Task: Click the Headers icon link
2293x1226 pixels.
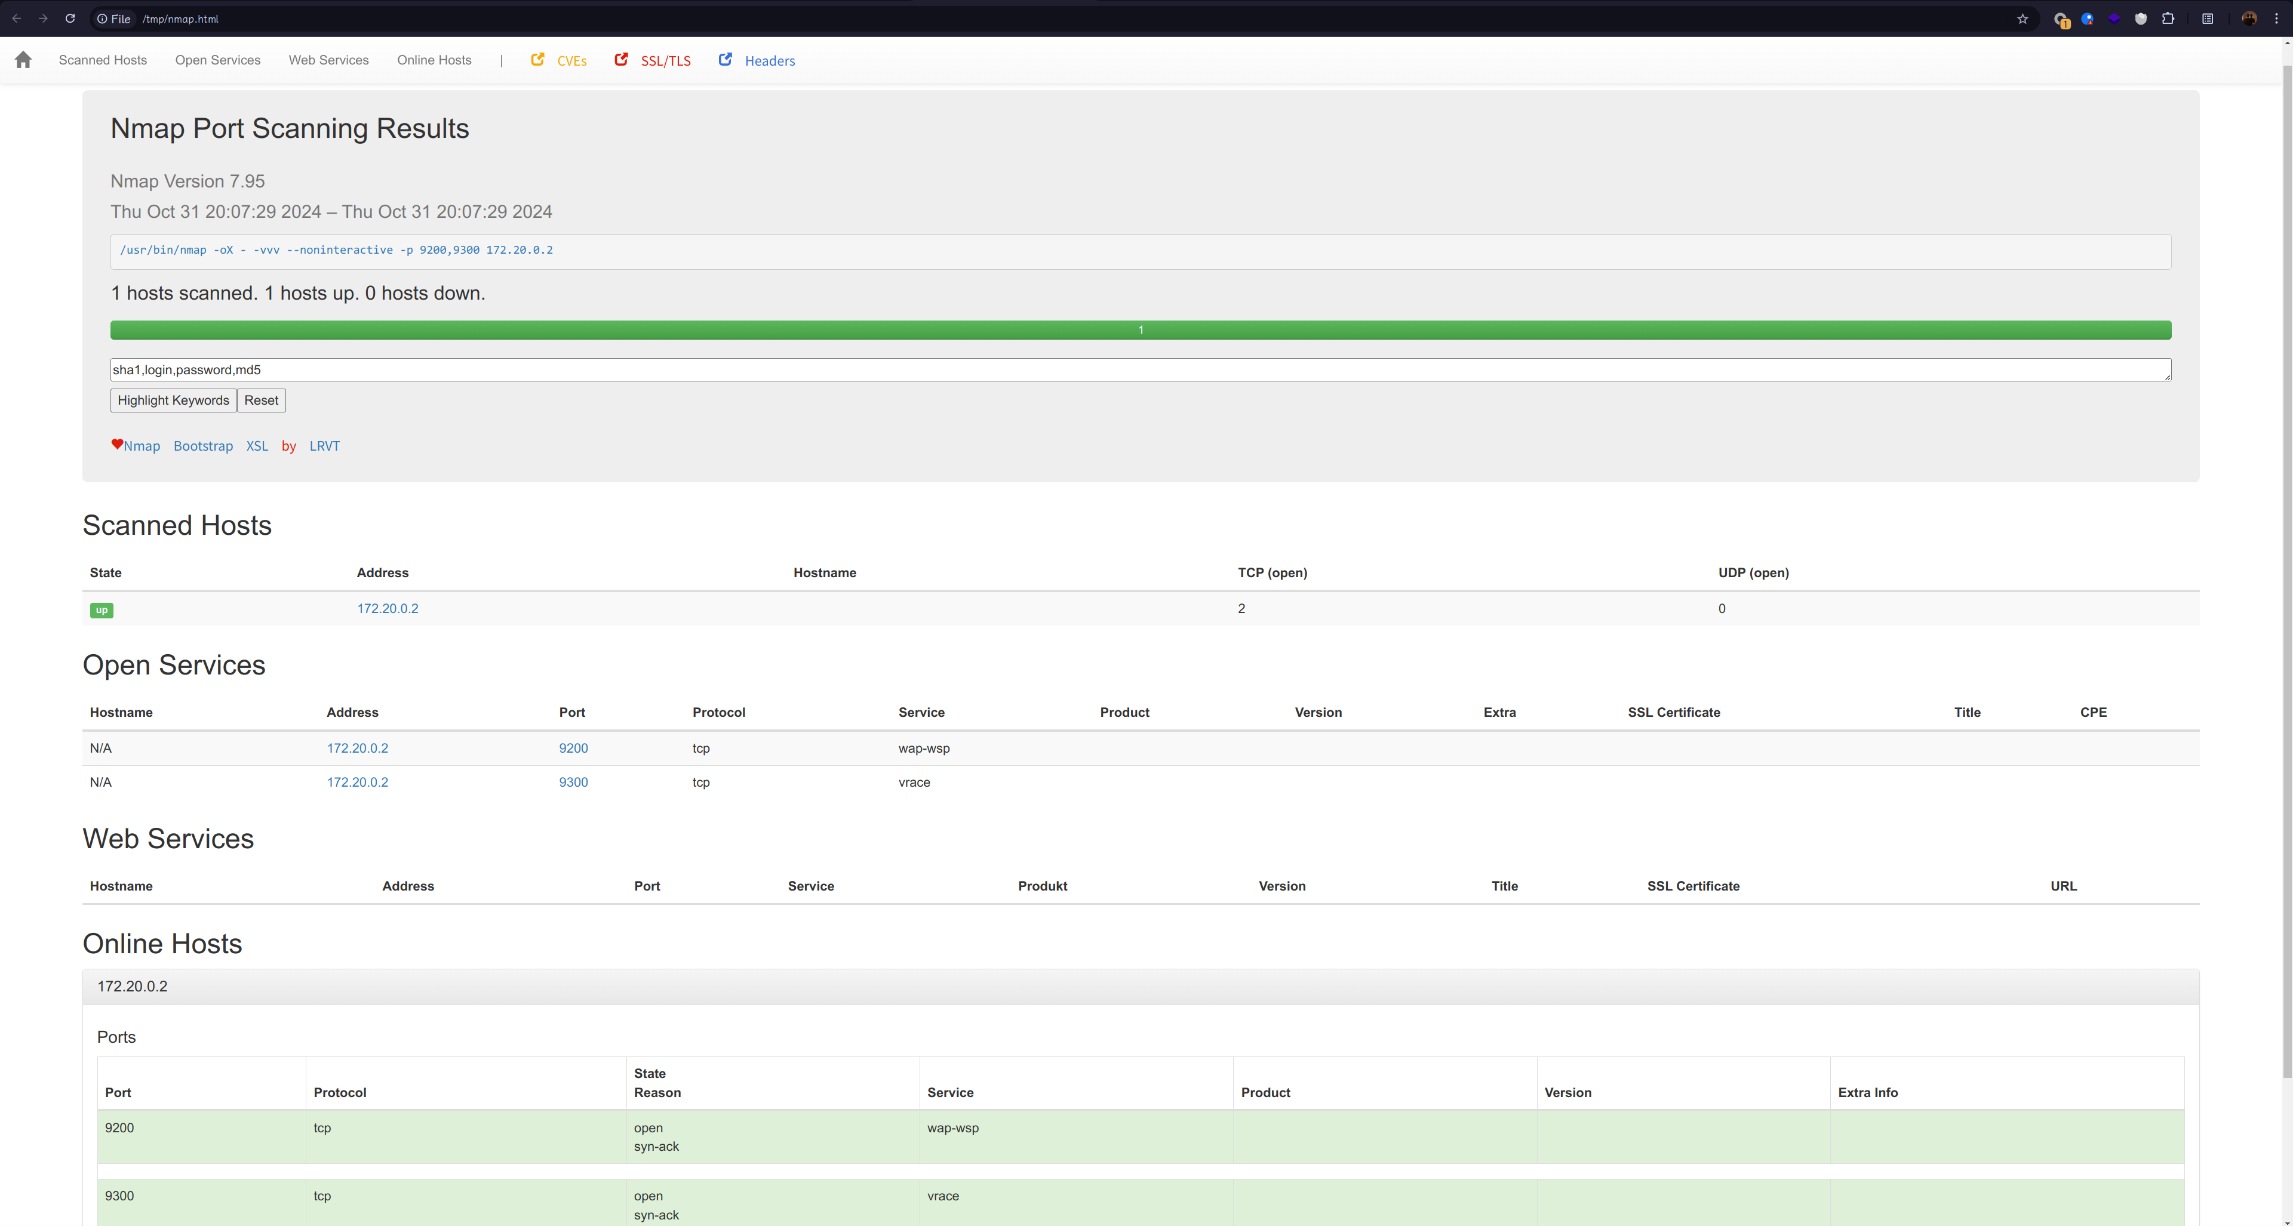Action: 727,61
